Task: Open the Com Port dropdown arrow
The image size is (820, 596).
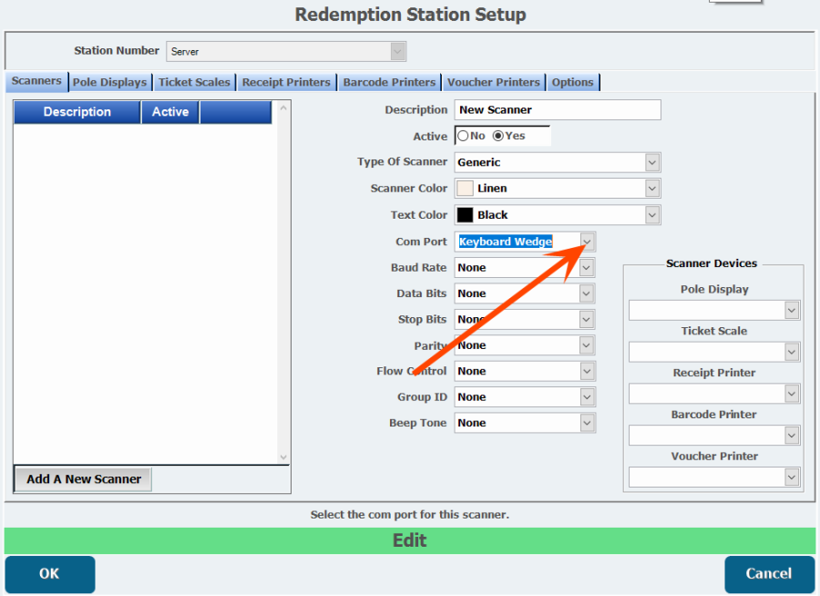Action: coord(588,241)
